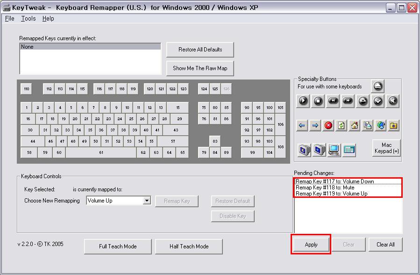Click the Apply button
The width and height of the screenshot is (420, 275).
(x=311, y=245)
